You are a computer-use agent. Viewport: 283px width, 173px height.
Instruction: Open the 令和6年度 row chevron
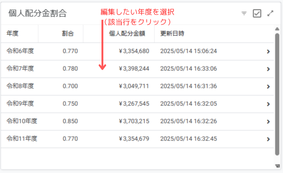[x=268, y=52]
